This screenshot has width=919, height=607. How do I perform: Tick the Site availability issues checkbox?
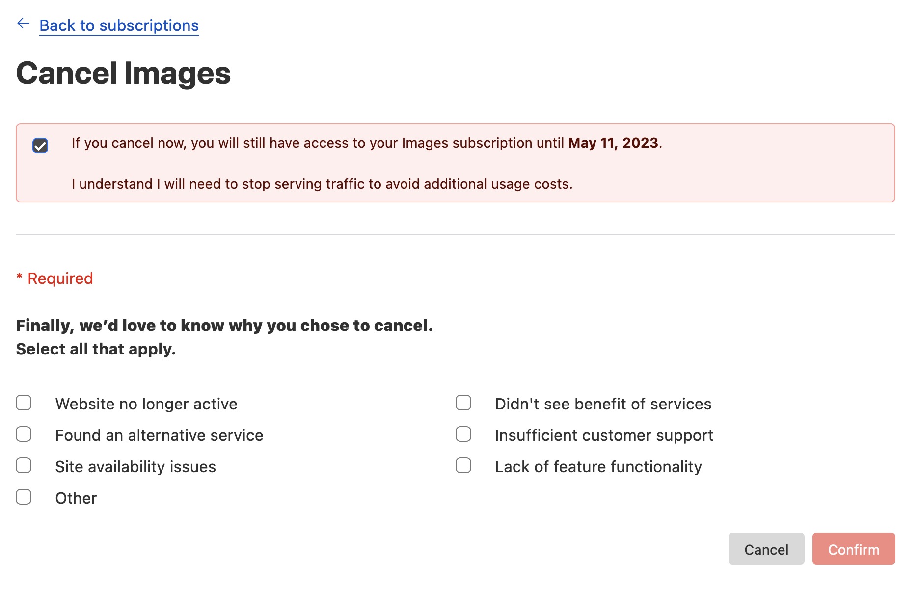[x=24, y=465]
